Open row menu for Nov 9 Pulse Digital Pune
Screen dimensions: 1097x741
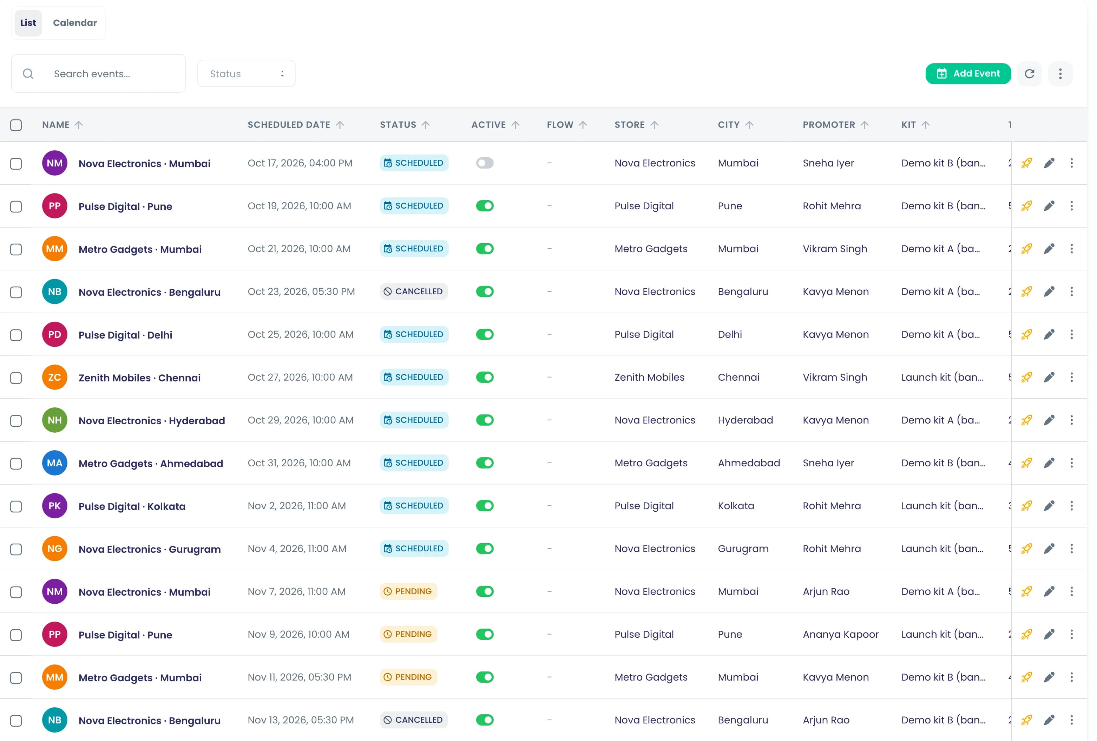[1071, 634]
